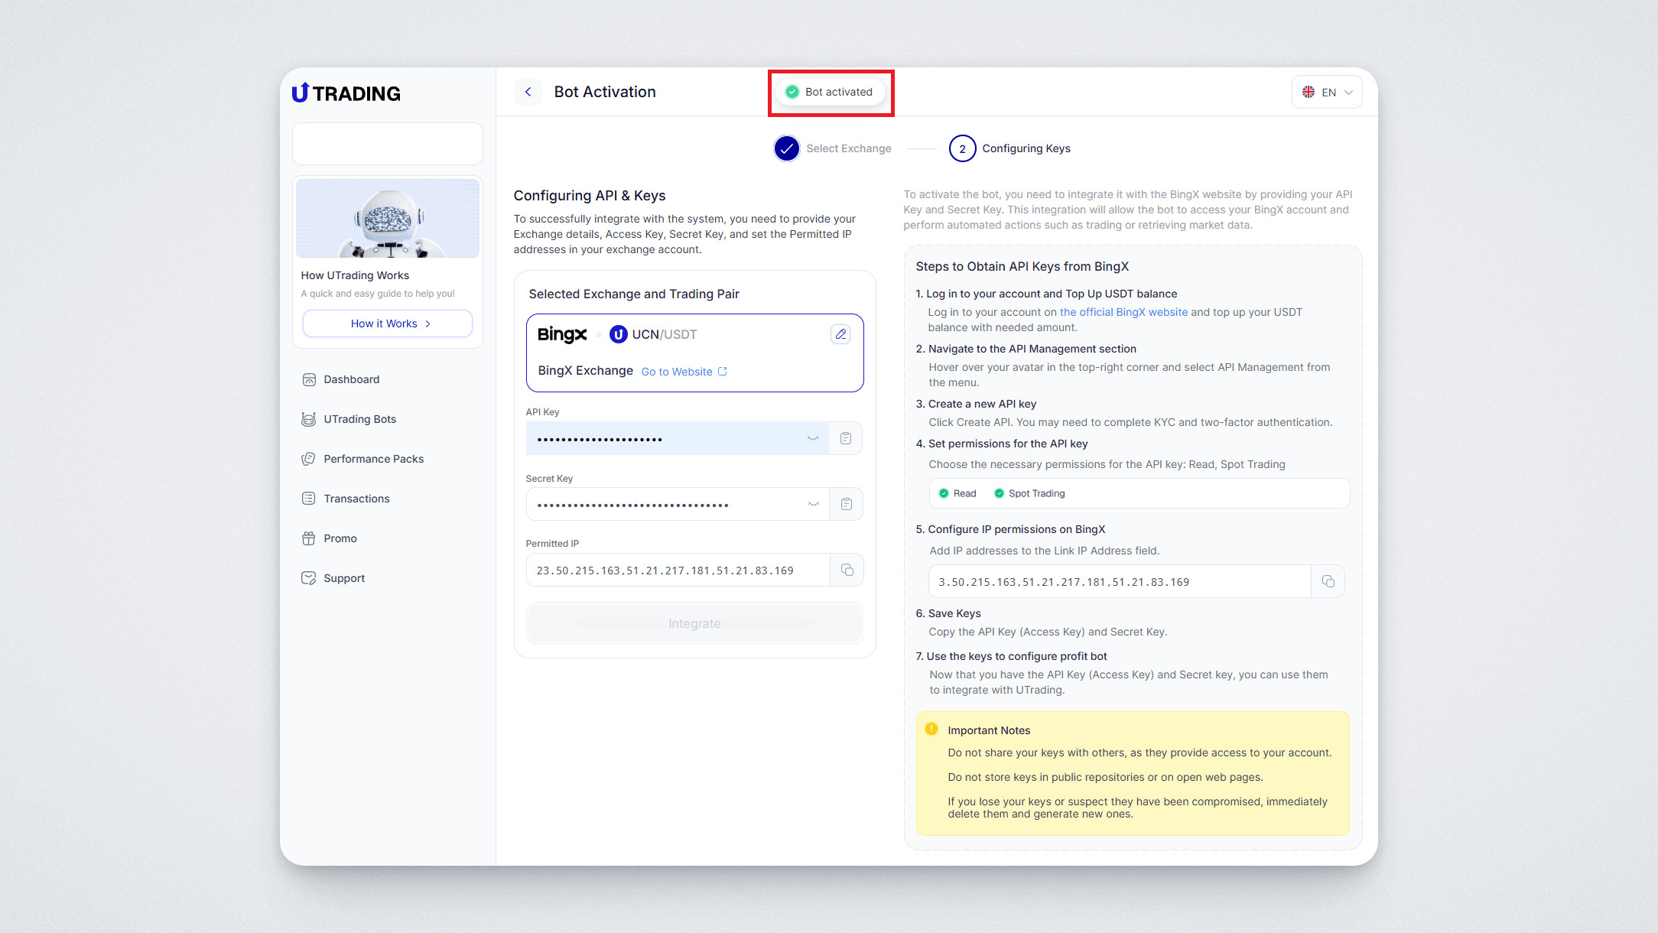This screenshot has width=1658, height=933.
Task: Go to UTrading Bots in sidebar
Action: 359,419
